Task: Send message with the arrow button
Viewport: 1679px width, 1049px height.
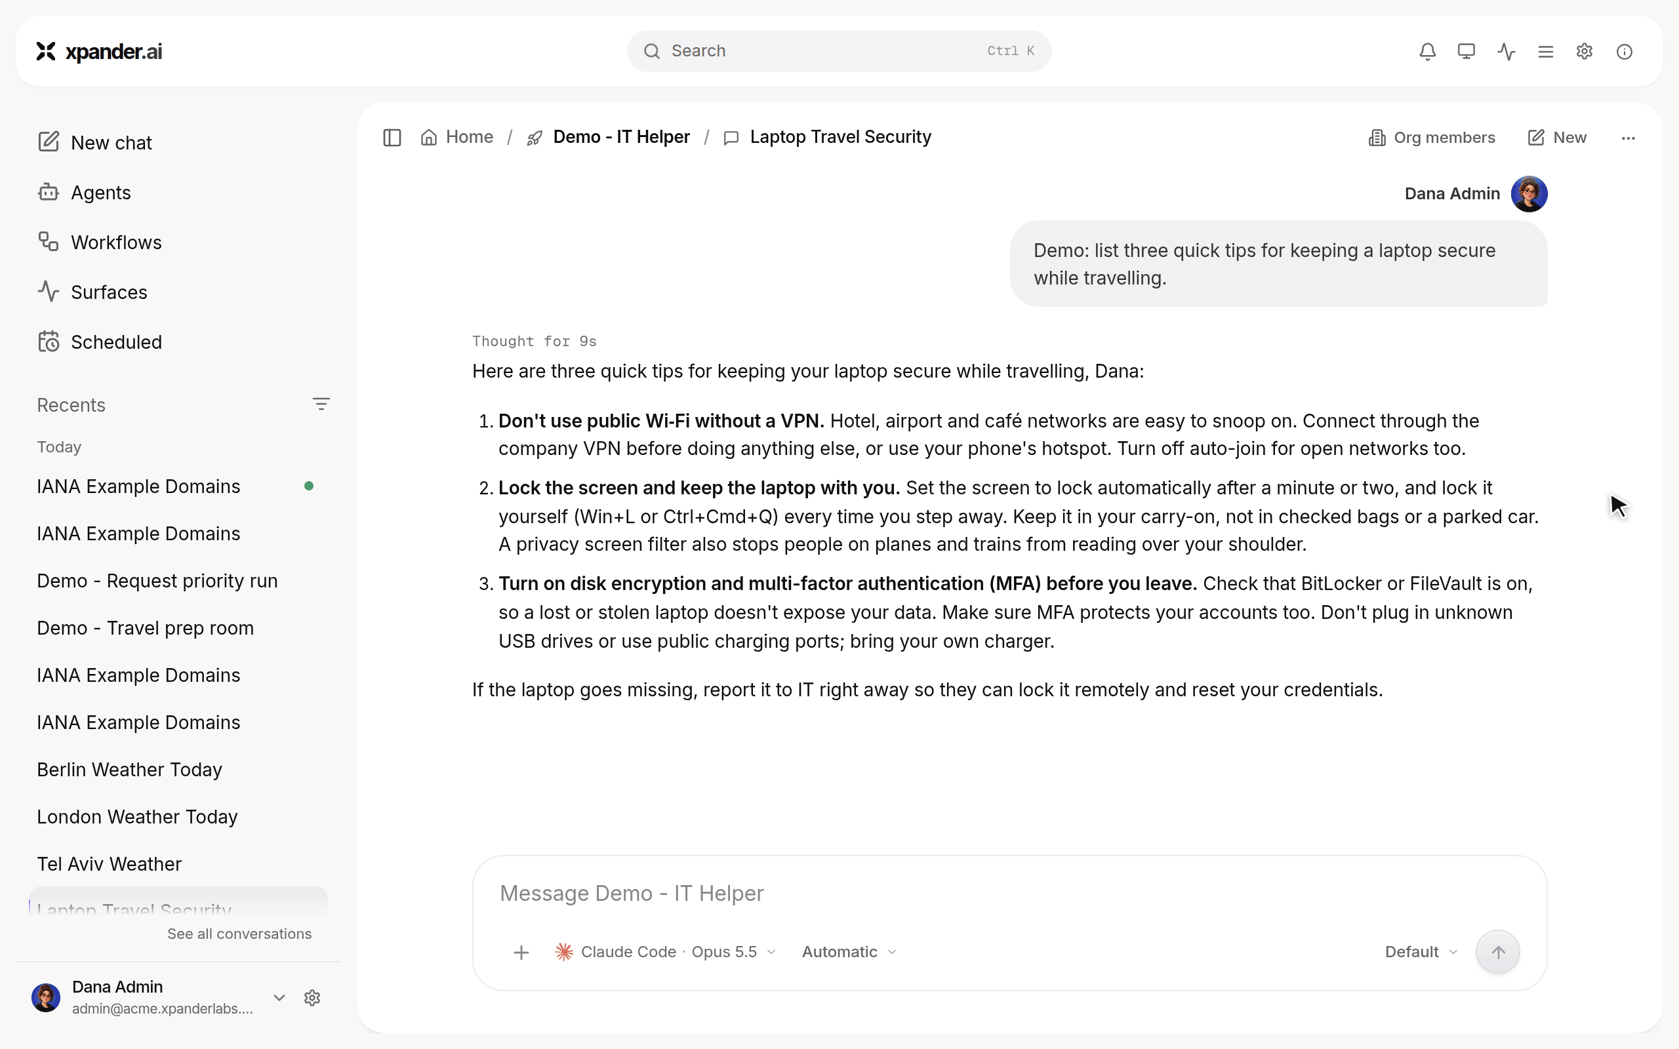Action: 1497,952
